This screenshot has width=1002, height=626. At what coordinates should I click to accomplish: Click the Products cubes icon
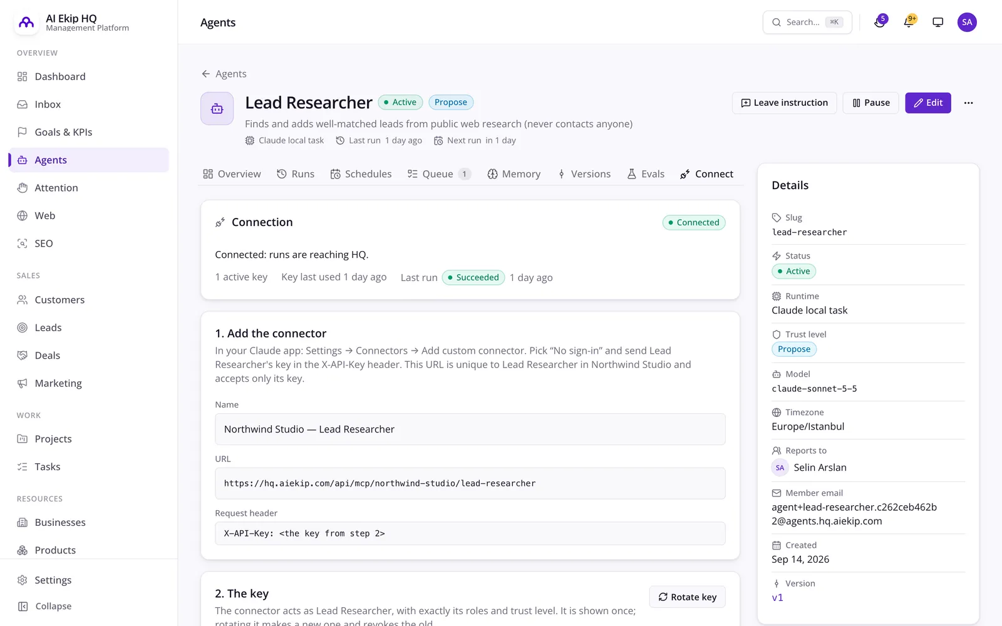23,550
